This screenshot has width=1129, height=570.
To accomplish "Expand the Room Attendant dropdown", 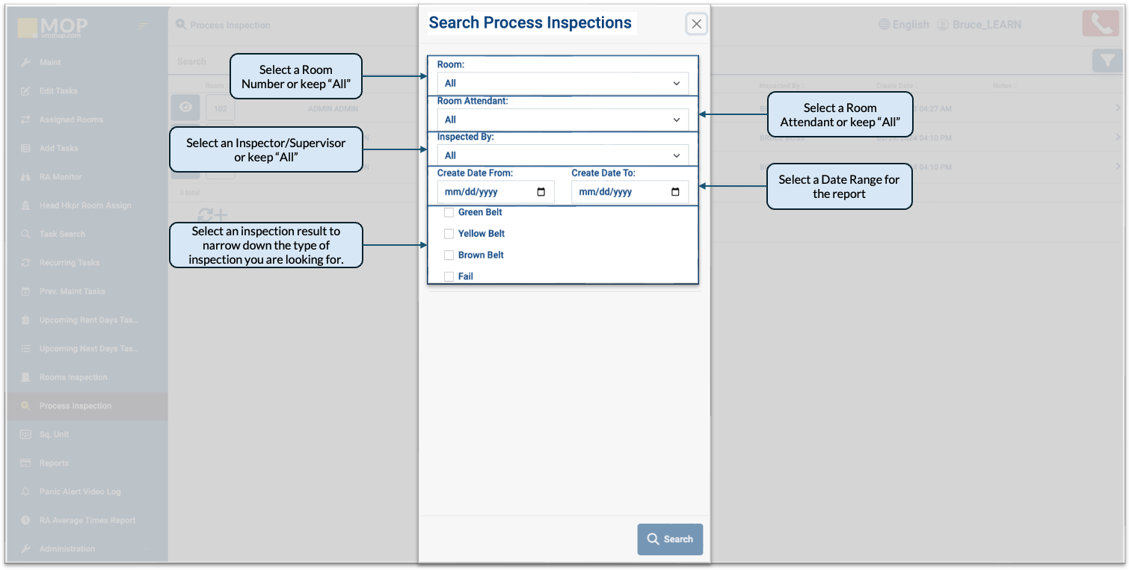I will (x=562, y=120).
